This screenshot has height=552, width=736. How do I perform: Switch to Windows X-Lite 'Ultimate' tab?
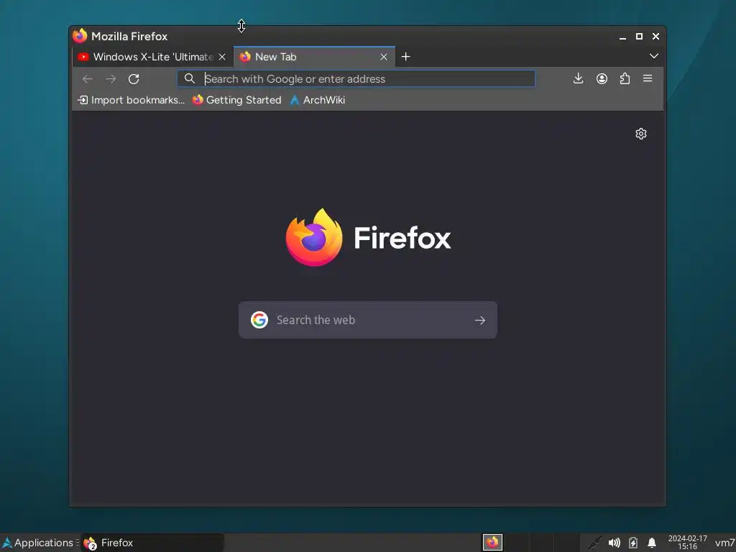[152, 57]
